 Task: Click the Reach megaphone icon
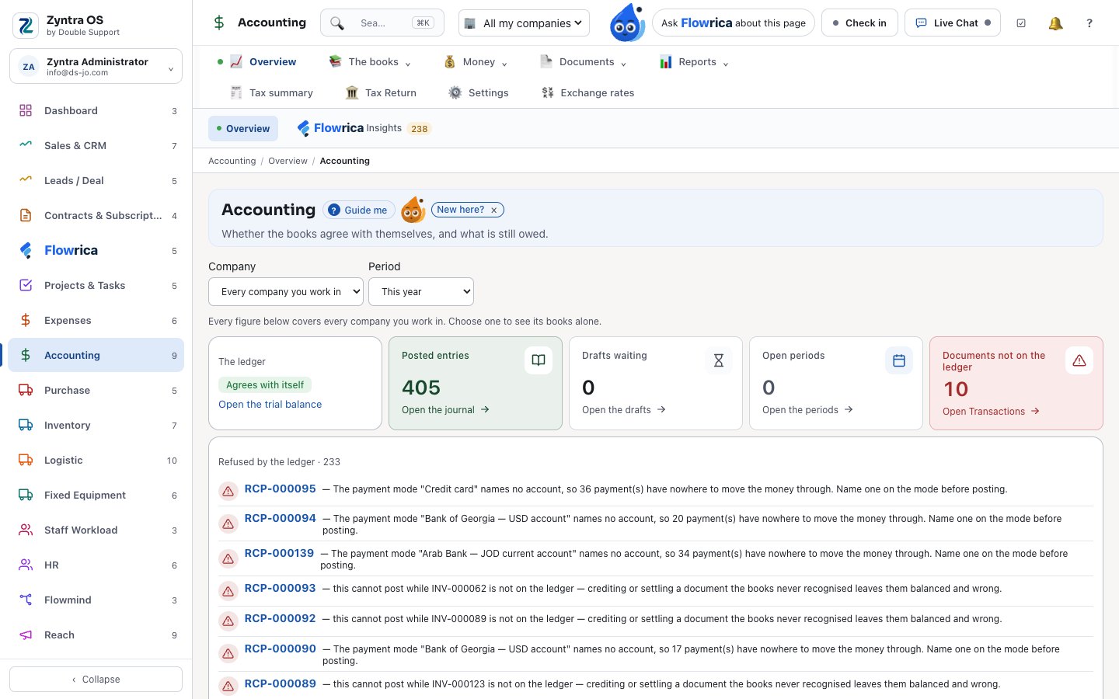click(26, 635)
